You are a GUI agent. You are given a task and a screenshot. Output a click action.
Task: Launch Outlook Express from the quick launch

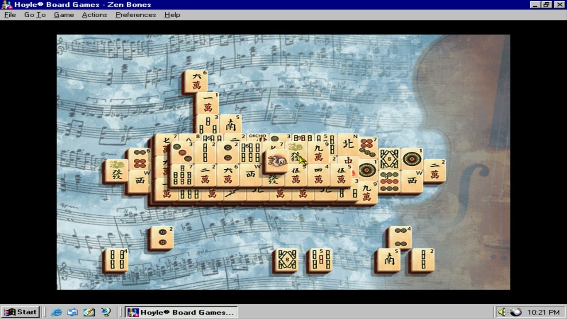(73, 312)
